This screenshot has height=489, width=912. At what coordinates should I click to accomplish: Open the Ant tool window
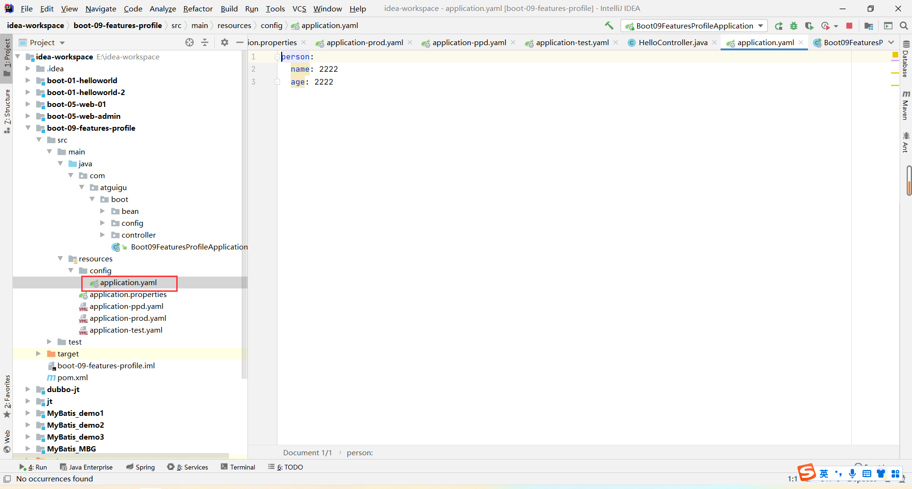pyautogui.click(x=906, y=142)
